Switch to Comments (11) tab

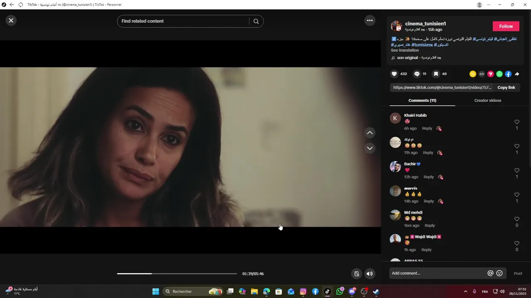[x=422, y=101]
